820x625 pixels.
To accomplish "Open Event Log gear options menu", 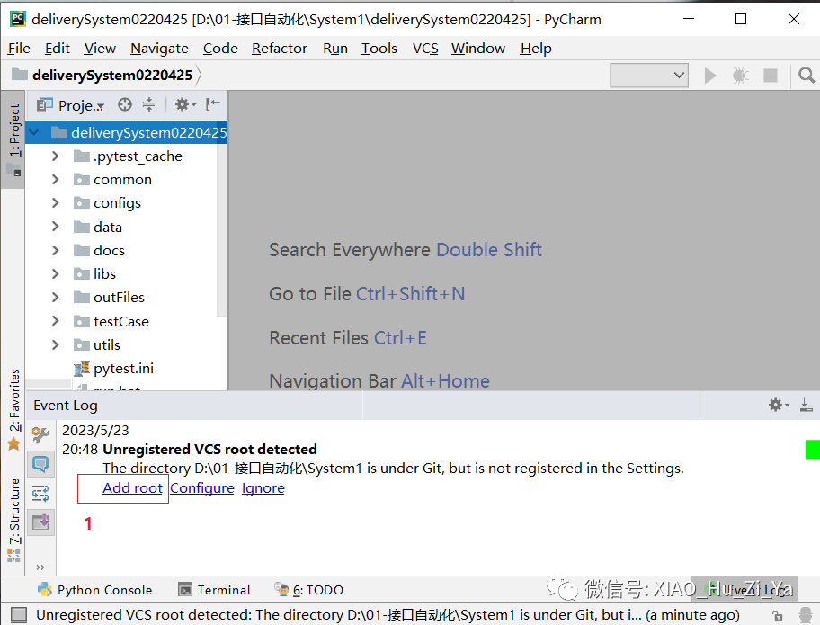I will (x=778, y=405).
